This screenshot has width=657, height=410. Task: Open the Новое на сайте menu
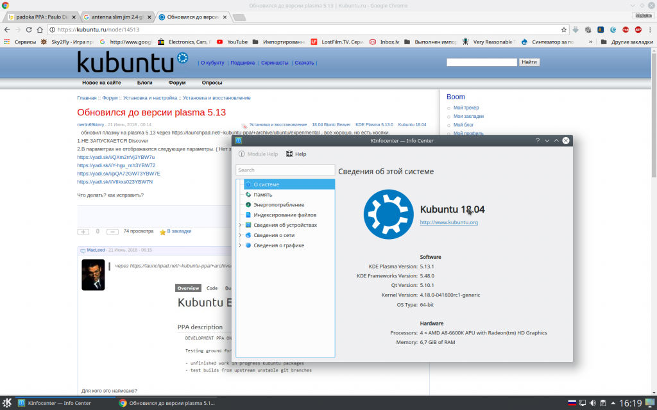click(101, 83)
